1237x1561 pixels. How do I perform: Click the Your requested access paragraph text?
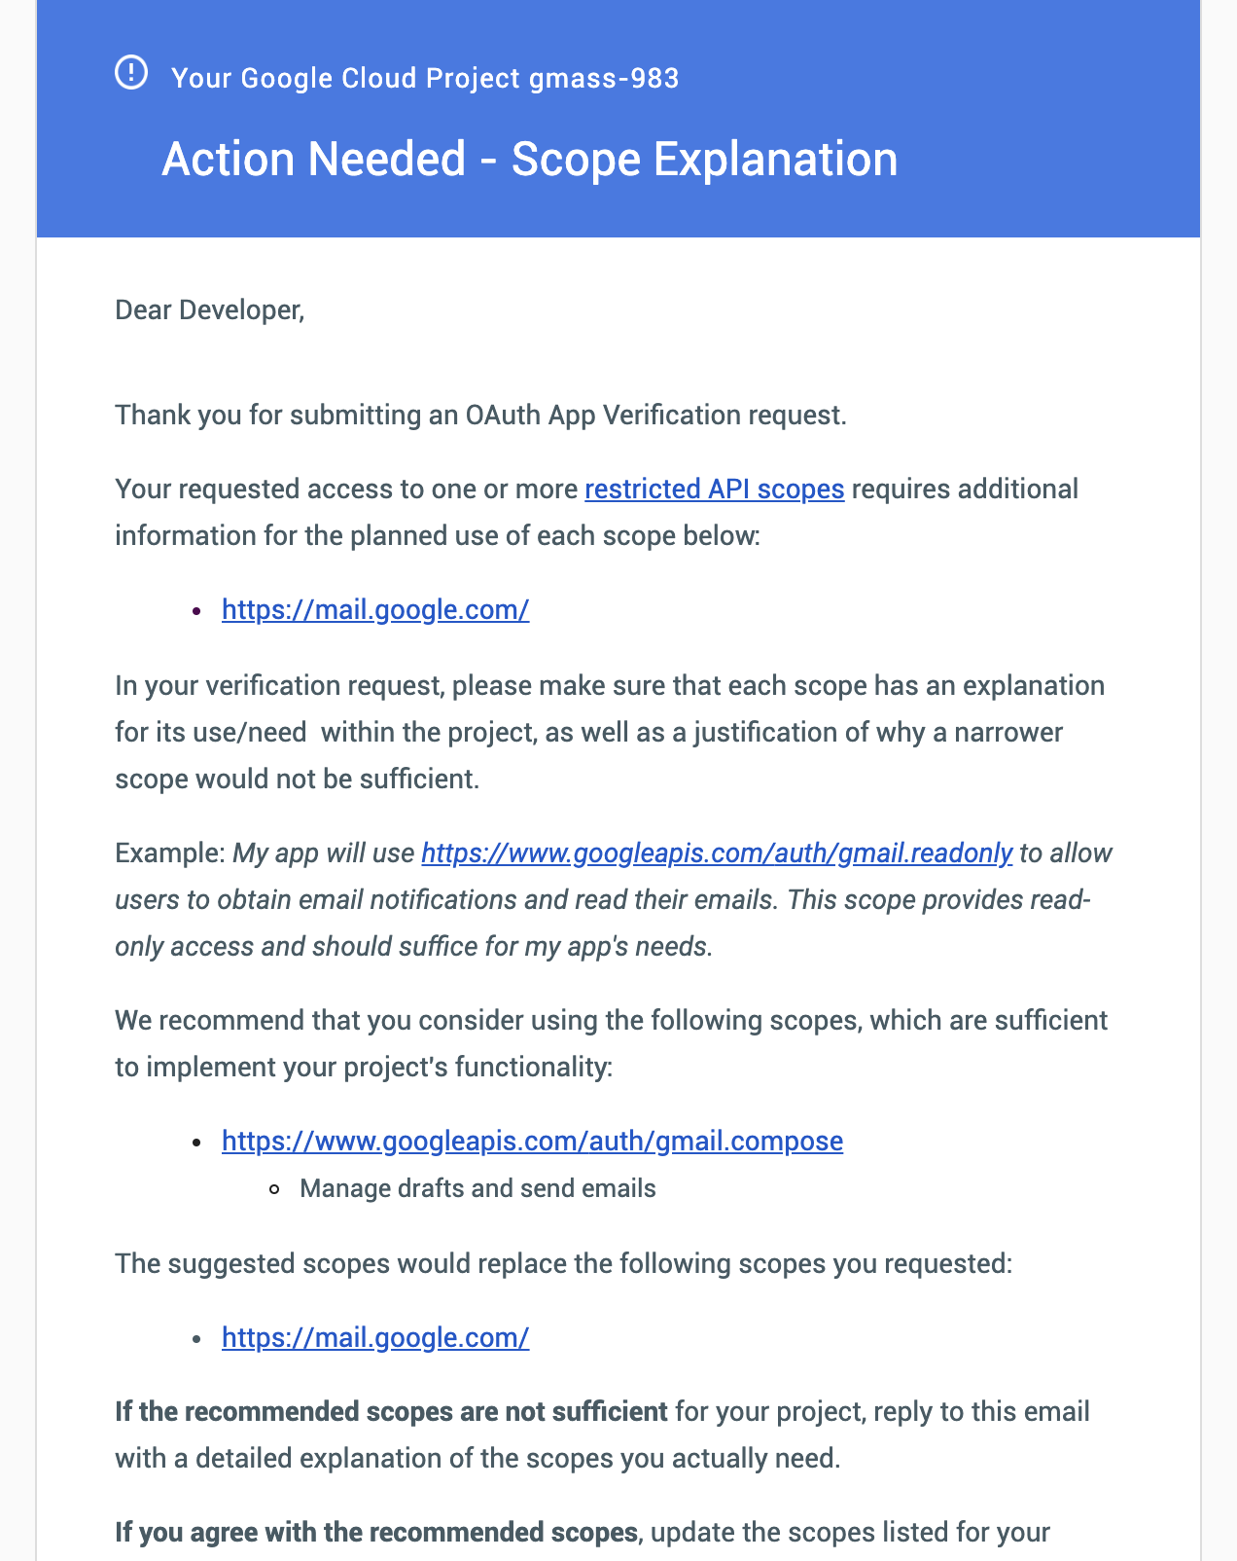pos(346,489)
